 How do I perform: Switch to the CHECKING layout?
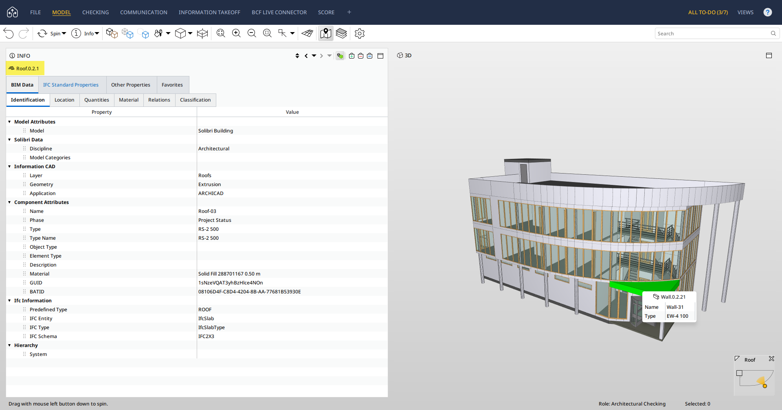click(x=96, y=12)
